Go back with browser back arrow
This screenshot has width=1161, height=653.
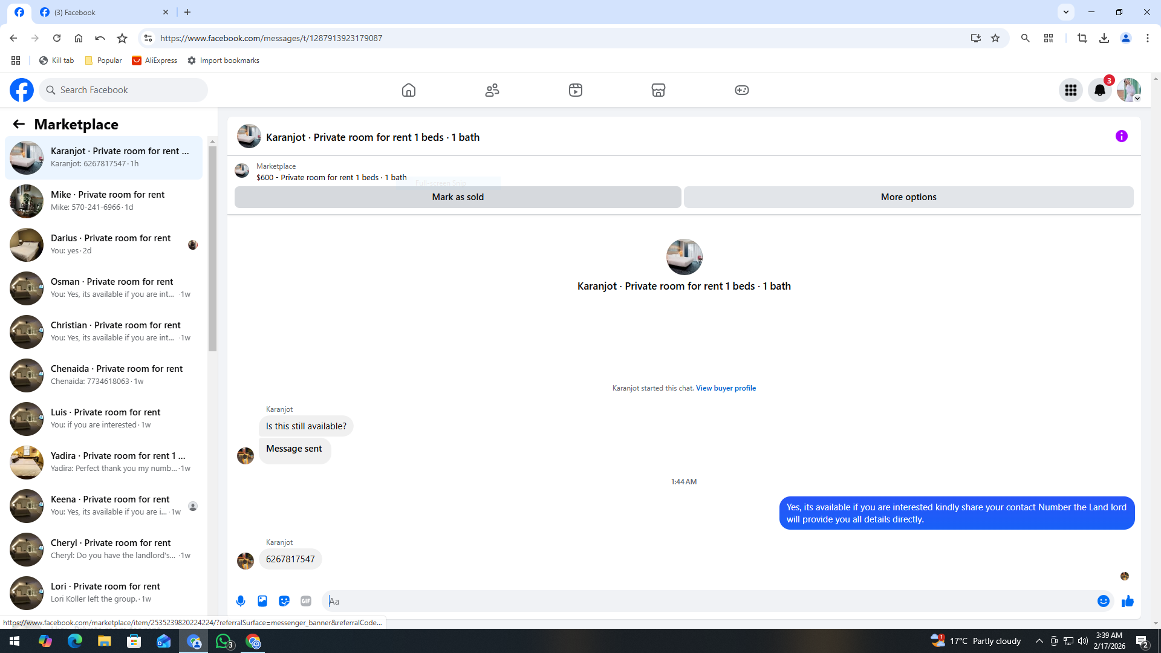(13, 38)
